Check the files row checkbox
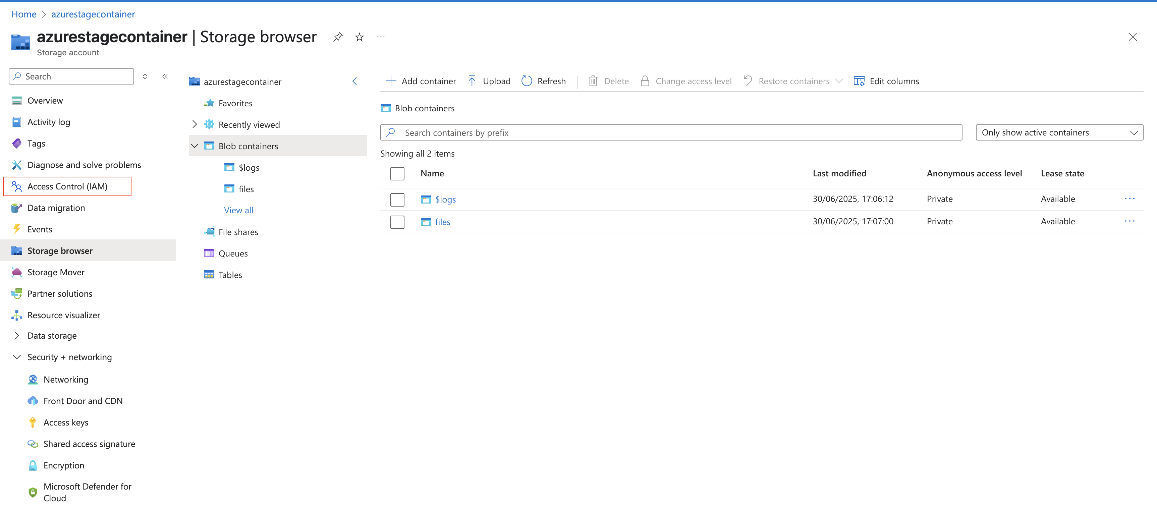Viewport: 1157px width, 509px height. (x=397, y=222)
